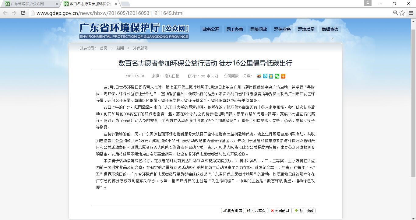Click the page icon in address bar
Viewport: 416px width, 220px height.
(33, 13)
